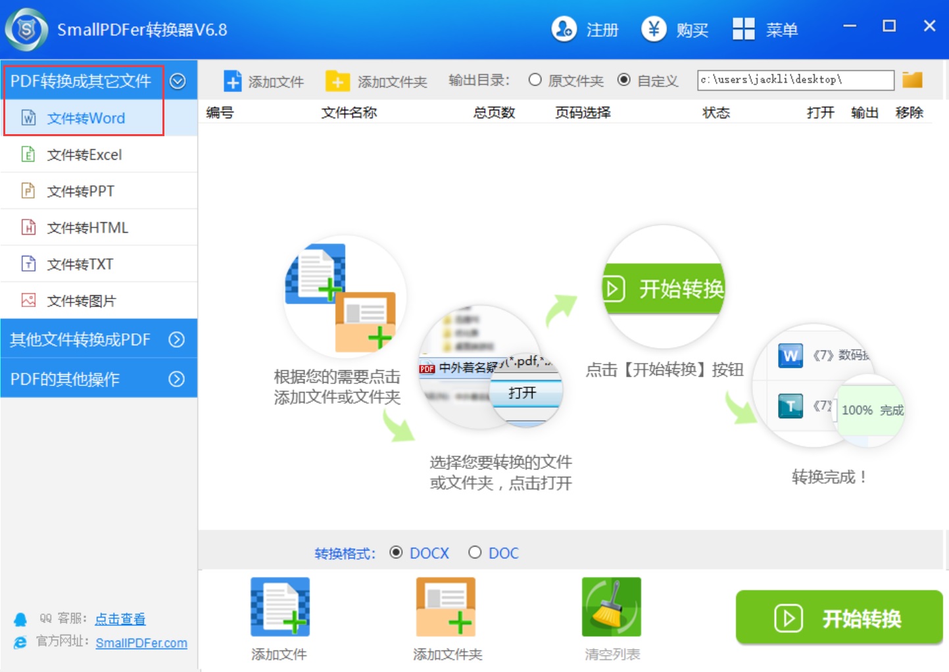949x672 pixels.
Task: Click the 打开 column header
Action: [821, 112]
